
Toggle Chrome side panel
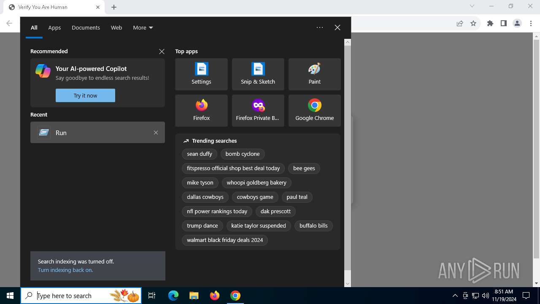pos(504,24)
